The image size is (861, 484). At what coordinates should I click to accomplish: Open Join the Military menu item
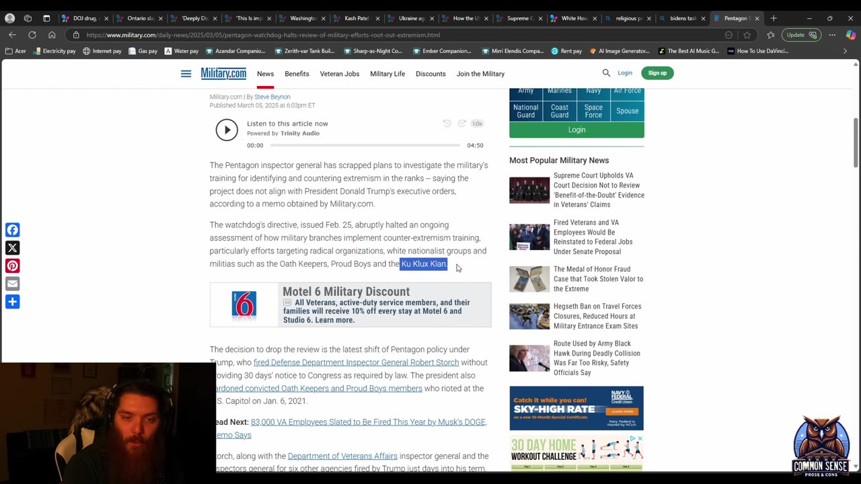(x=480, y=74)
